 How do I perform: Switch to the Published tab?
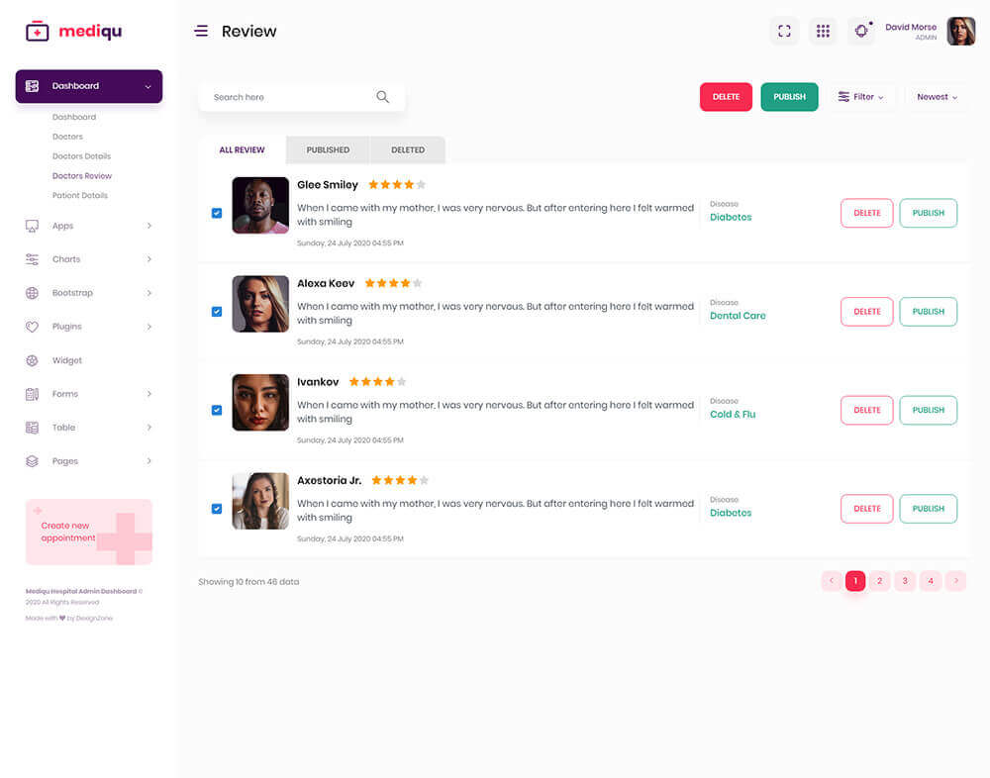tap(328, 150)
